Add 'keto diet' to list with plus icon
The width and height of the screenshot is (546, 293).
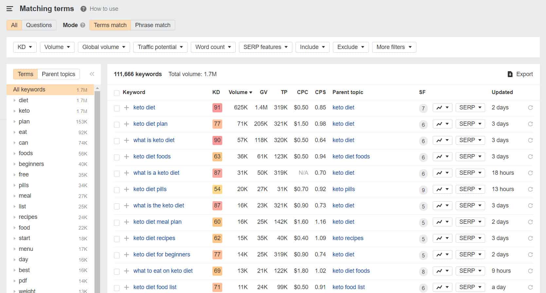pos(126,108)
